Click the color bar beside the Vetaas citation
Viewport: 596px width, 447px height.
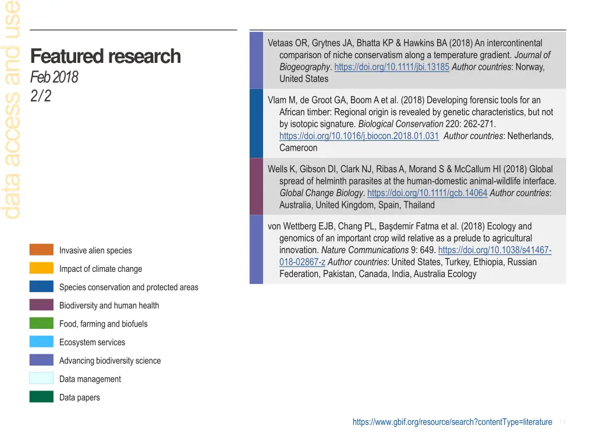(x=256, y=61)
